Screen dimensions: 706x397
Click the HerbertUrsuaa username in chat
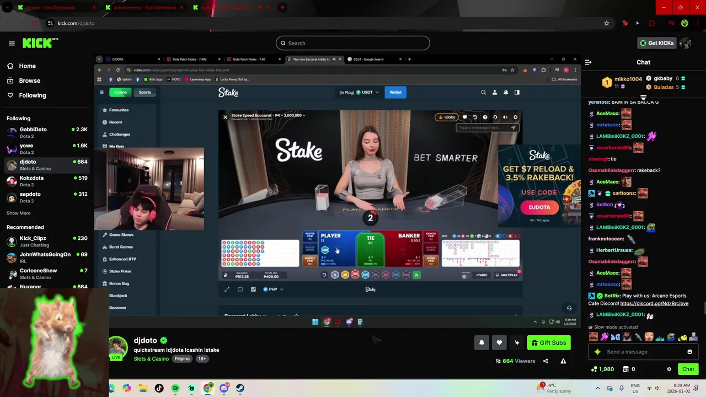click(x=614, y=250)
